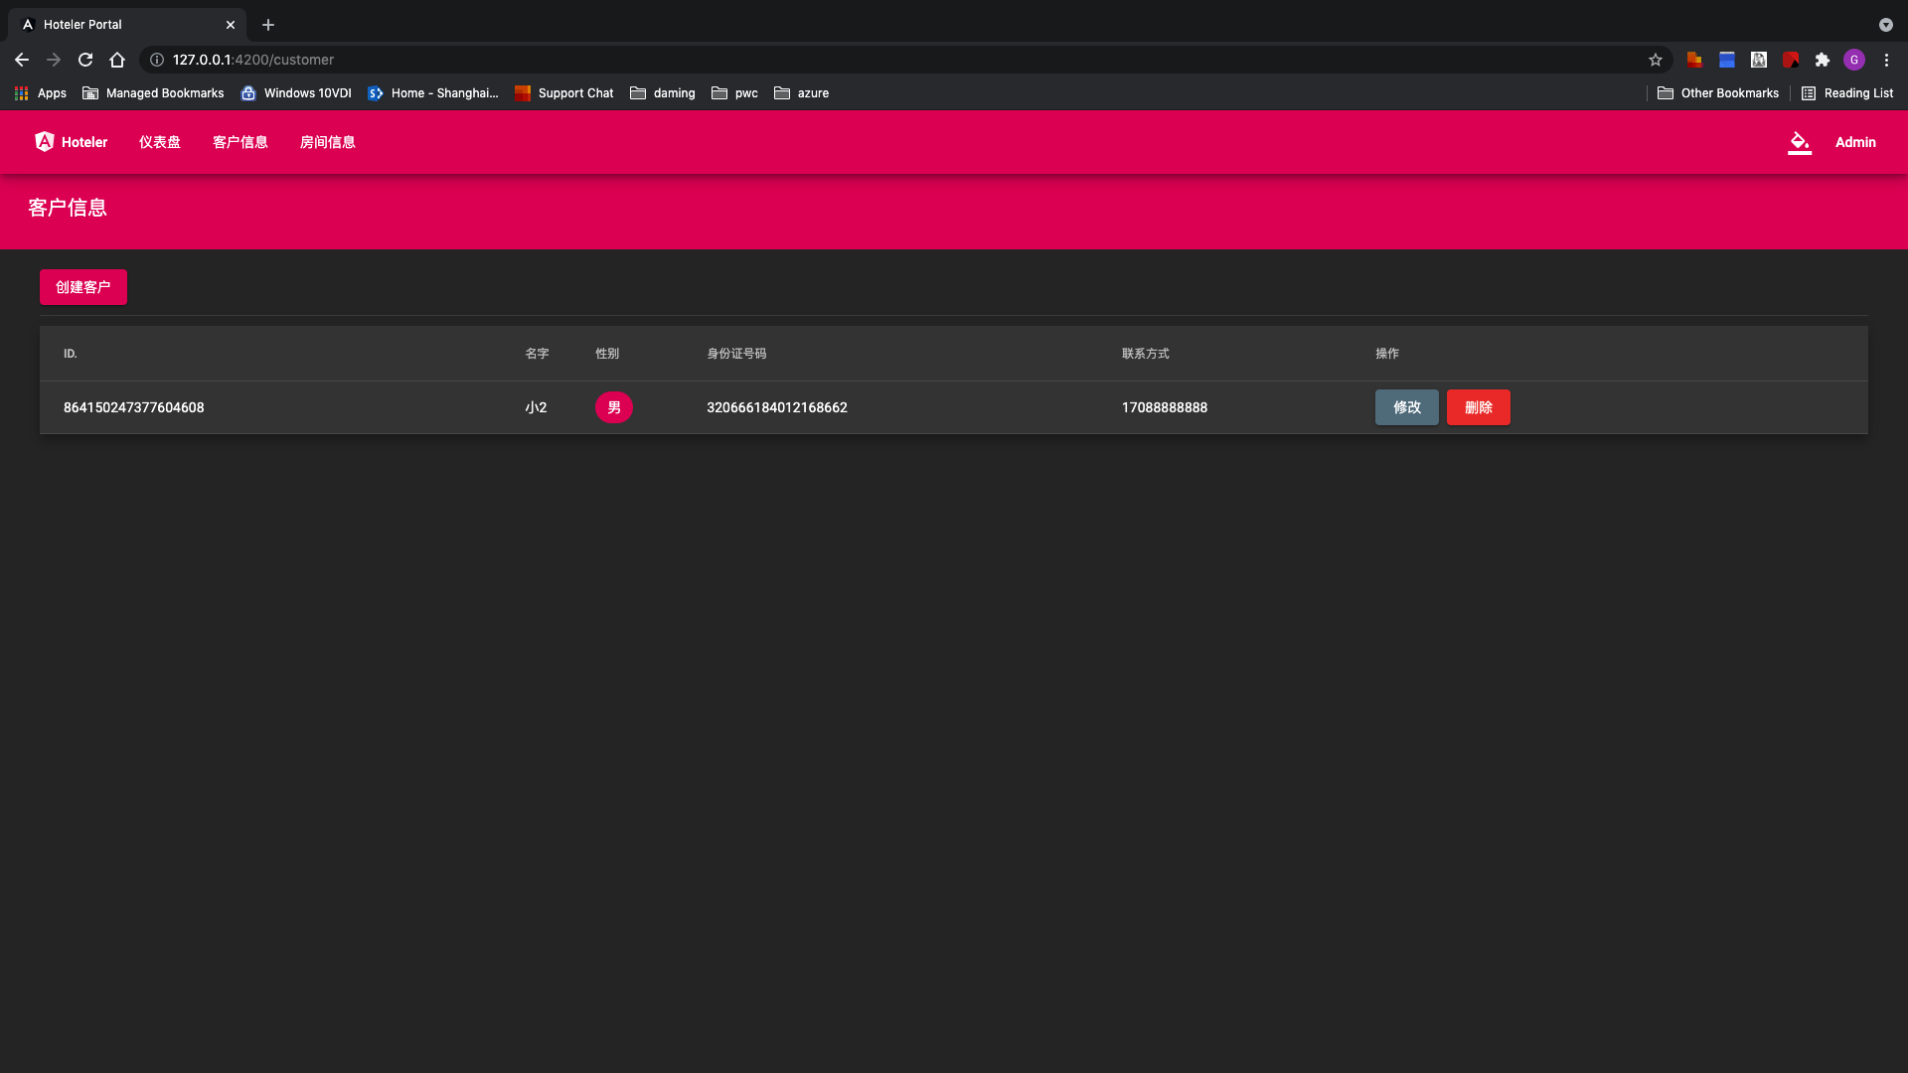This screenshot has width=1908, height=1073.
Task: Click 修改 button for customer 小2
Action: coord(1406,407)
